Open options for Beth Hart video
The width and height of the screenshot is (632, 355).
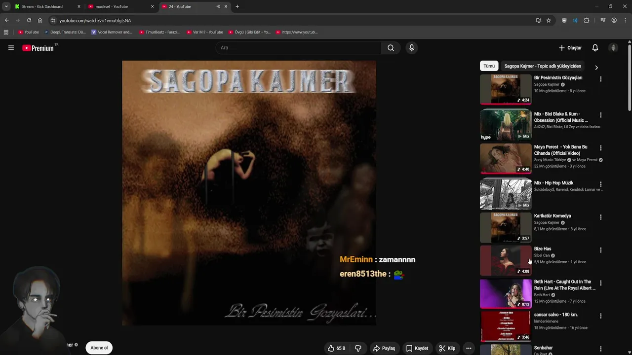tap(600, 283)
